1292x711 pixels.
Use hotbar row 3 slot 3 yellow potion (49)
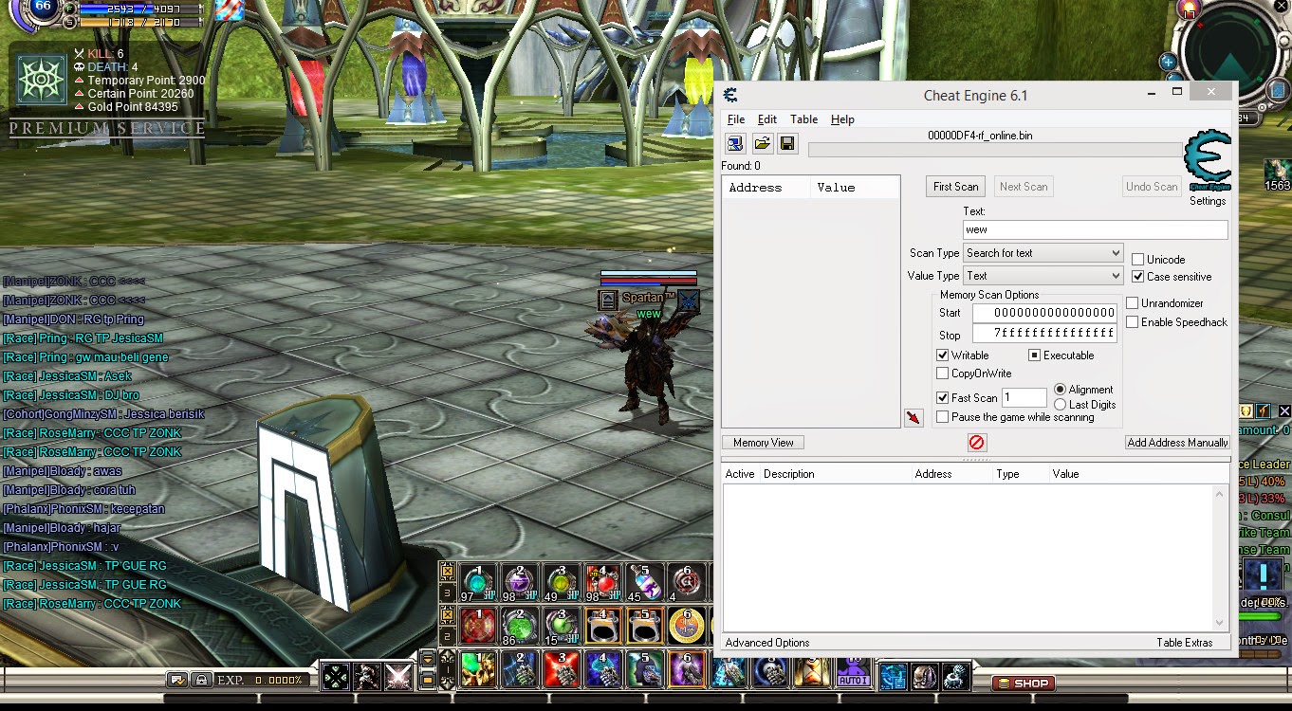[561, 582]
